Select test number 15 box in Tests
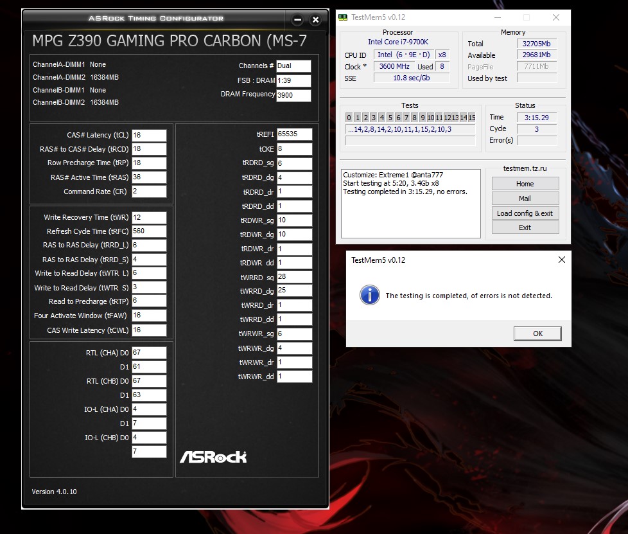Screen dimensions: 628x534 pos(472,118)
